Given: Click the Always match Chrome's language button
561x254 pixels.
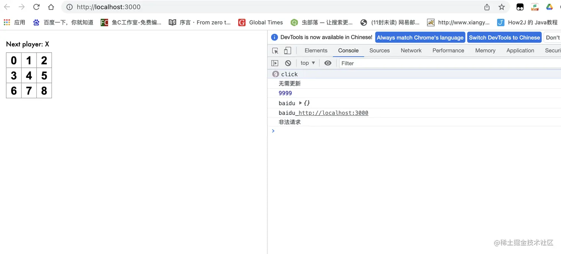Looking at the screenshot, I should [420, 37].
